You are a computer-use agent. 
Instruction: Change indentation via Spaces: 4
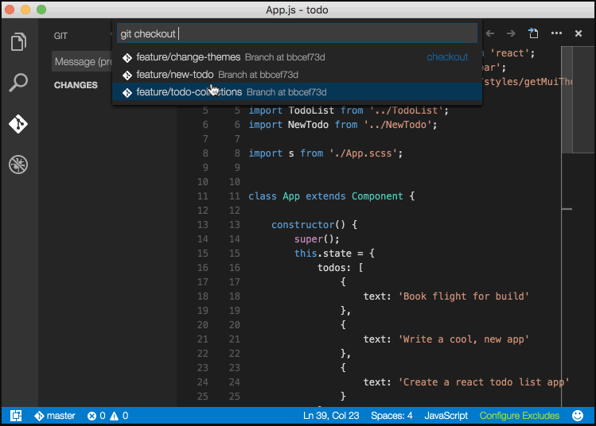pos(391,416)
